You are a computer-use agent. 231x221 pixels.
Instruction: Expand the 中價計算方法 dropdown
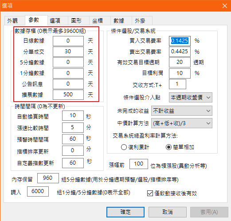[182, 123]
